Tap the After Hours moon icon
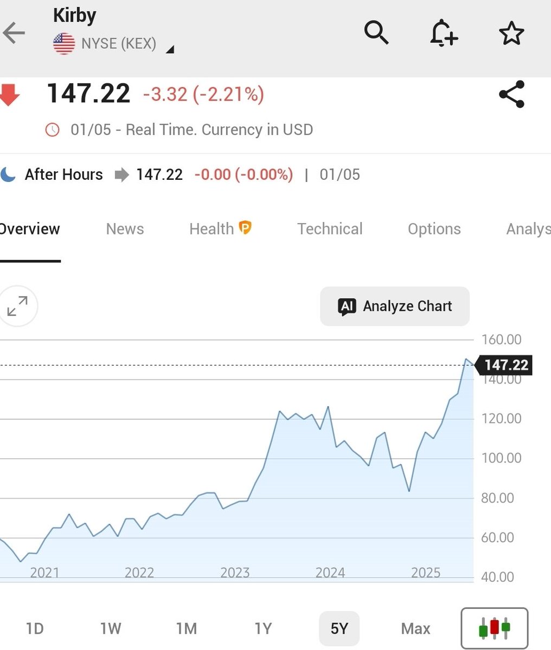The width and height of the screenshot is (551, 650). (x=8, y=174)
